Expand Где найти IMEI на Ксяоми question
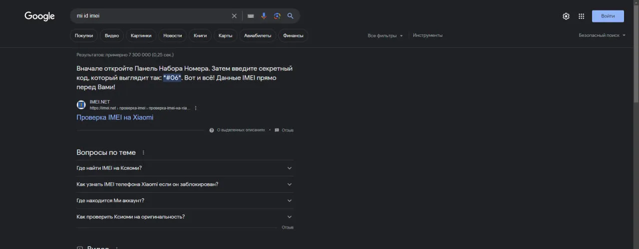This screenshot has width=639, height=249. (x=185, y=168)
